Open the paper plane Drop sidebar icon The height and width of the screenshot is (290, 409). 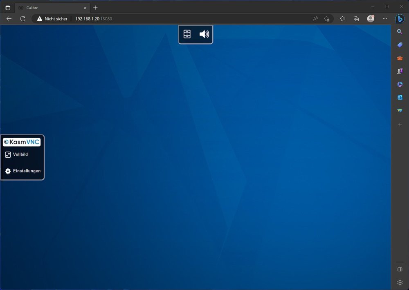point(400,110)
